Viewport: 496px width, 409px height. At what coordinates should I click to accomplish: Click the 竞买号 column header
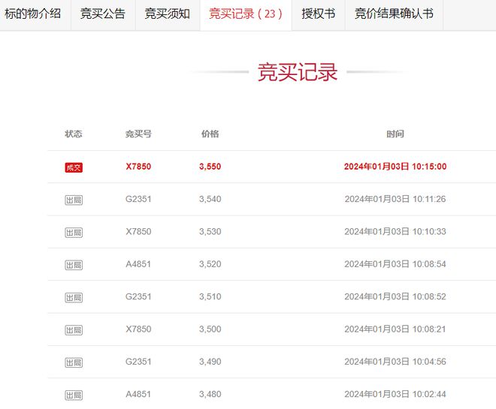(138, 134)
